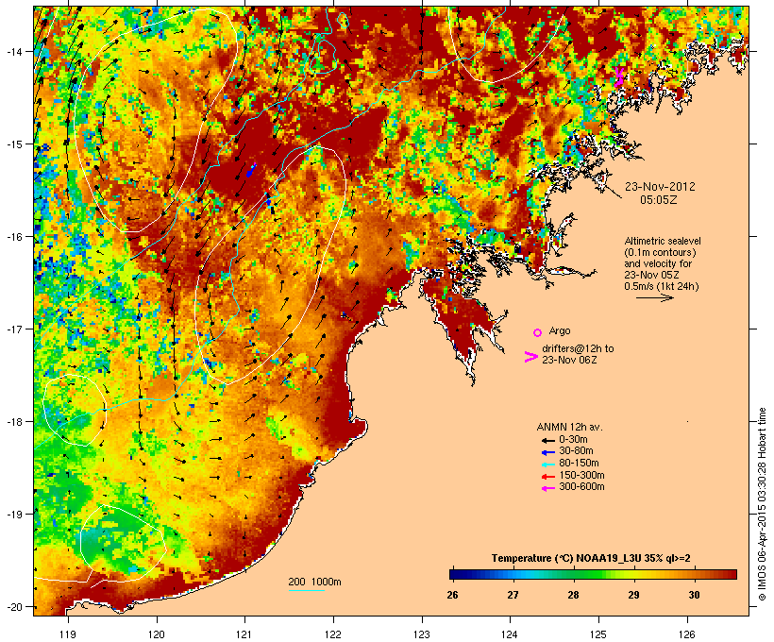
Task: Click the ANMN 12h av. legend title
Action: (569, 427)
